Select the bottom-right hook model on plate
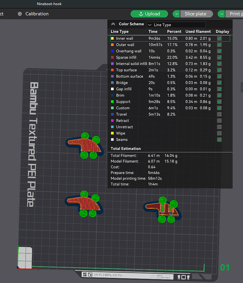 tap(162, 210)
